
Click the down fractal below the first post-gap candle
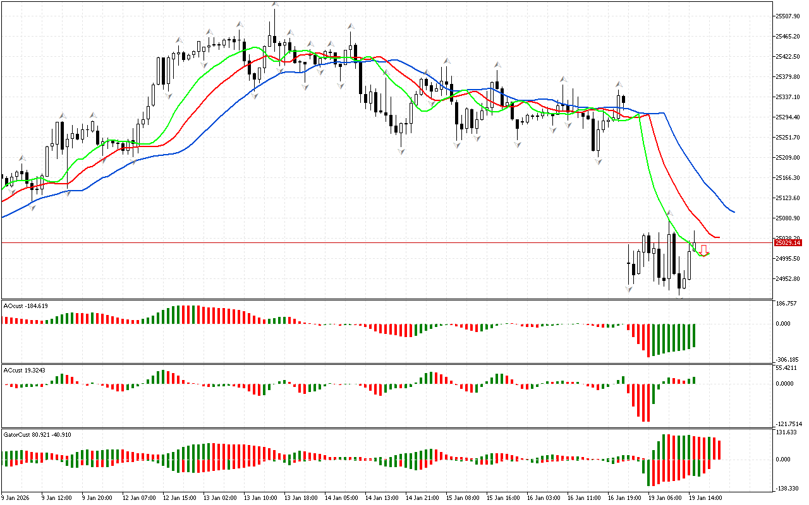click(629, 289)
